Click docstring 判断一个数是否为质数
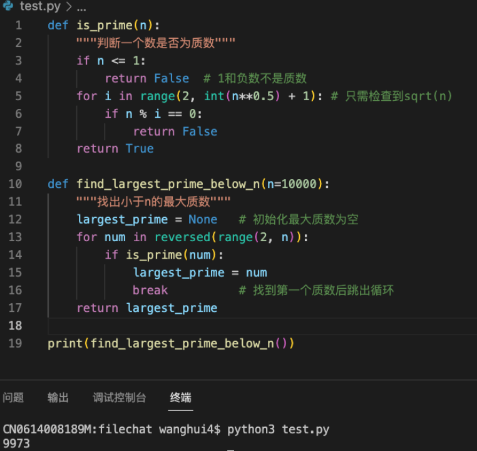This screenshot has height=451, width=477. [156, 43]
